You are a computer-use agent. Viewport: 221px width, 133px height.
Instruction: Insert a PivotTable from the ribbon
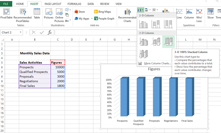(6, 15)
